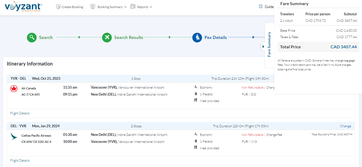Image resolution: width=362 pixels, height=167 pixels.
Task: Click the vertical Fare Summary tab
Action: 269,44
